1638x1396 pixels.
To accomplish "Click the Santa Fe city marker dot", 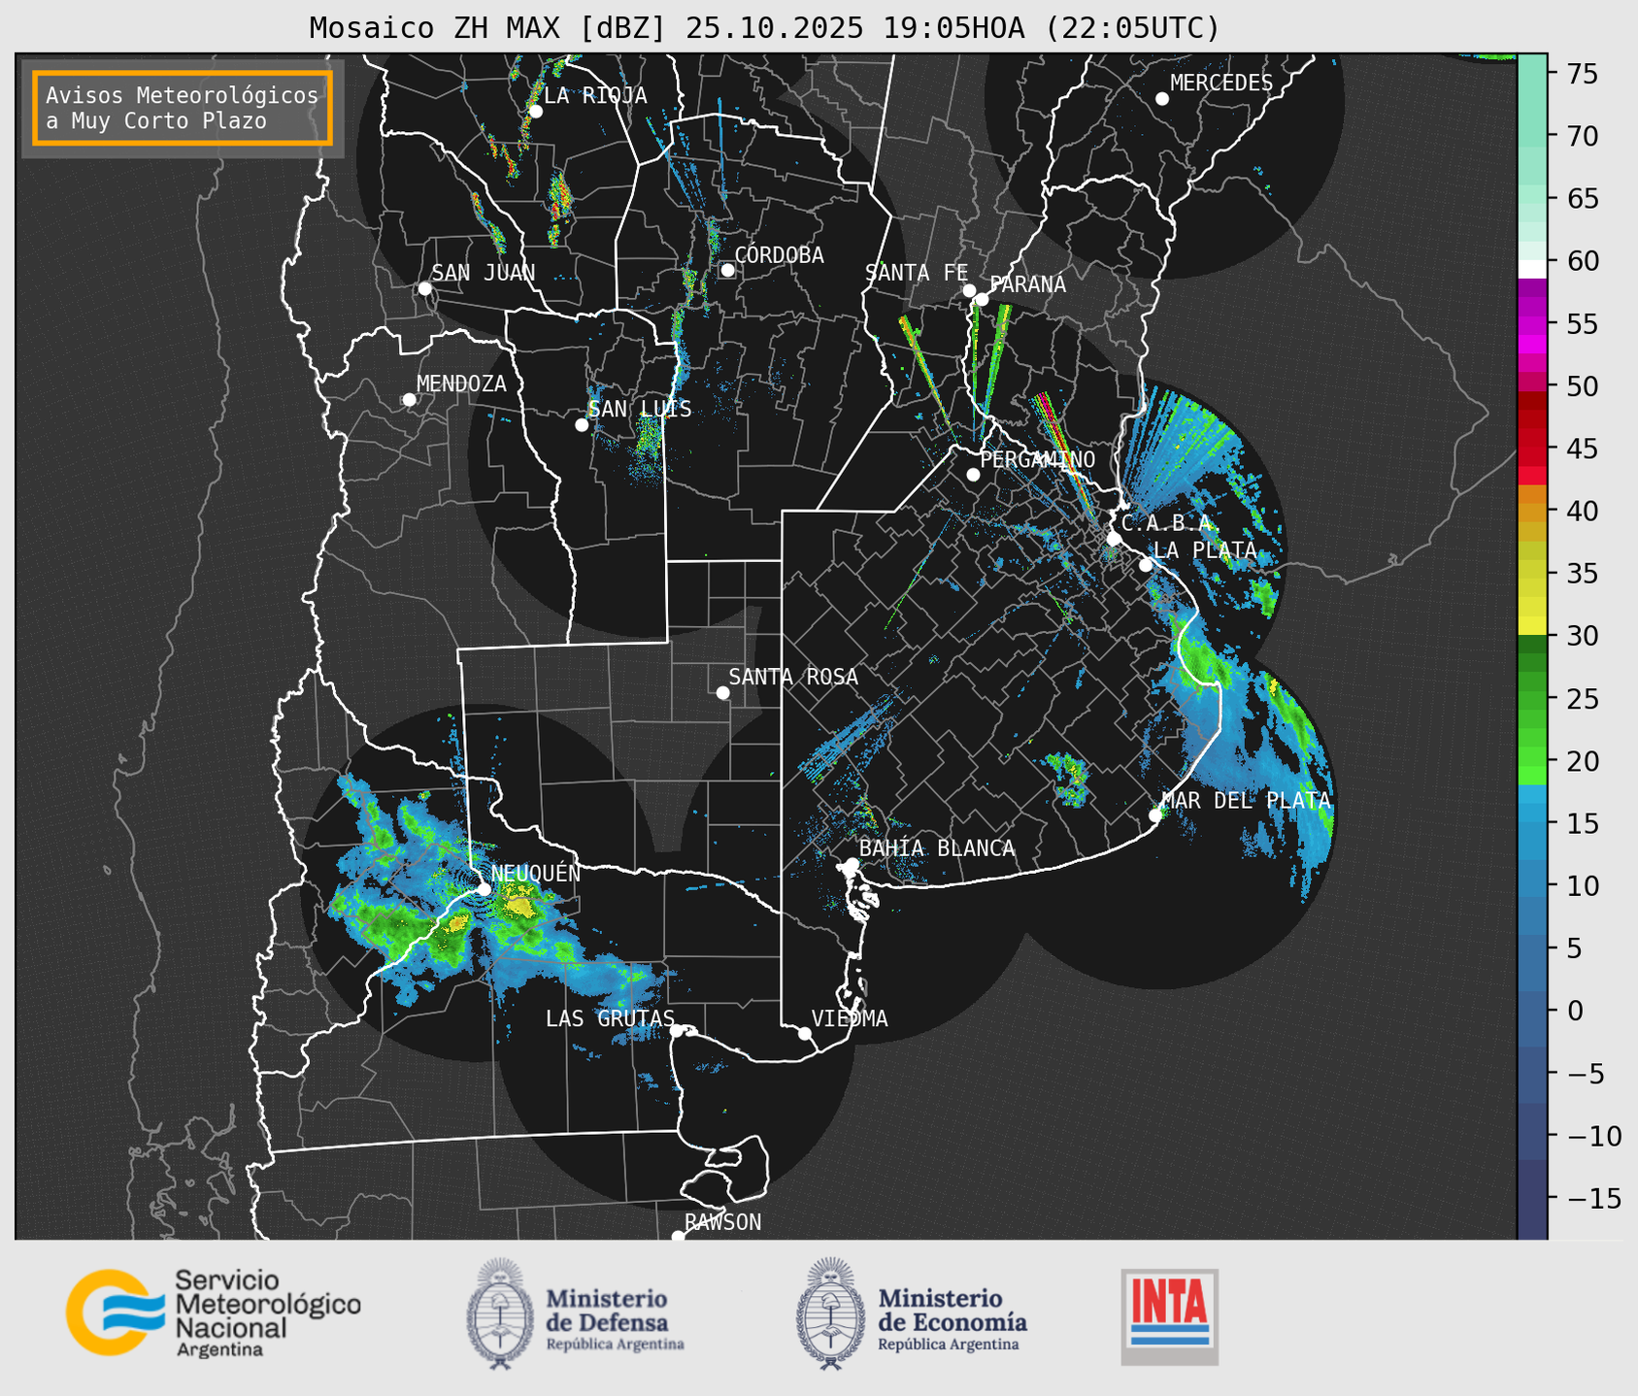I will coord(969,290).
